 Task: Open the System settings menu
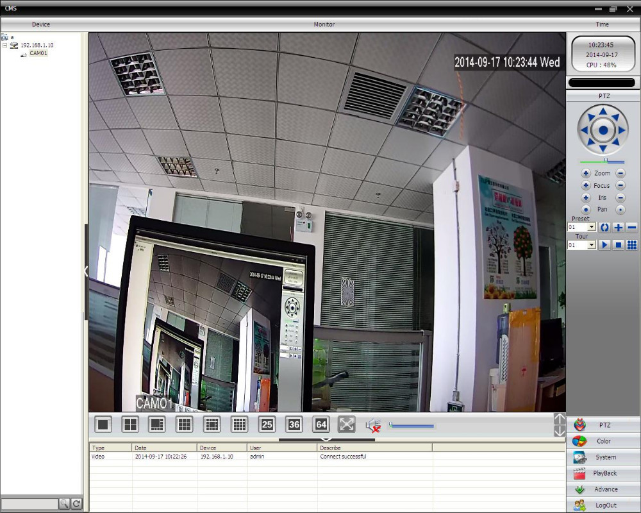tap(603, 457)
